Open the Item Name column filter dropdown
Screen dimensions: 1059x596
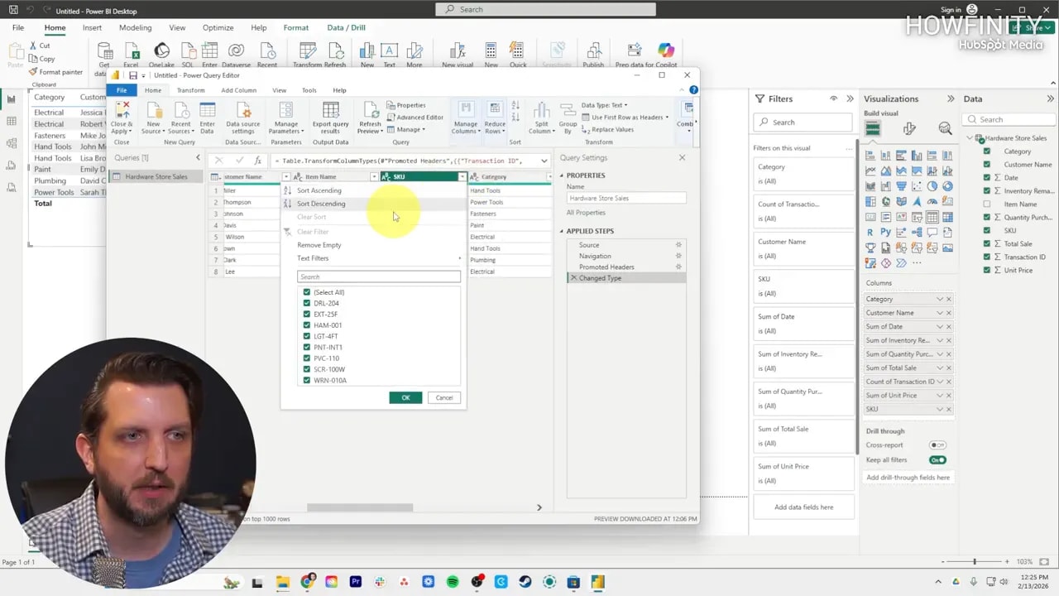pos(374,177)
